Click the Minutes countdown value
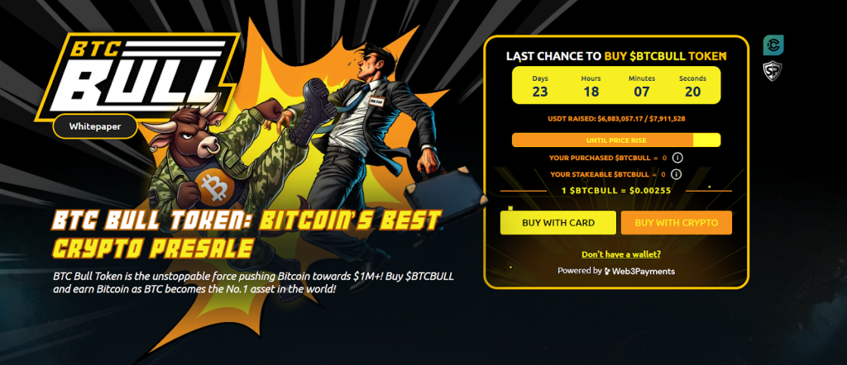This screenshot has width=847, height=365. [x=641, y=92]
